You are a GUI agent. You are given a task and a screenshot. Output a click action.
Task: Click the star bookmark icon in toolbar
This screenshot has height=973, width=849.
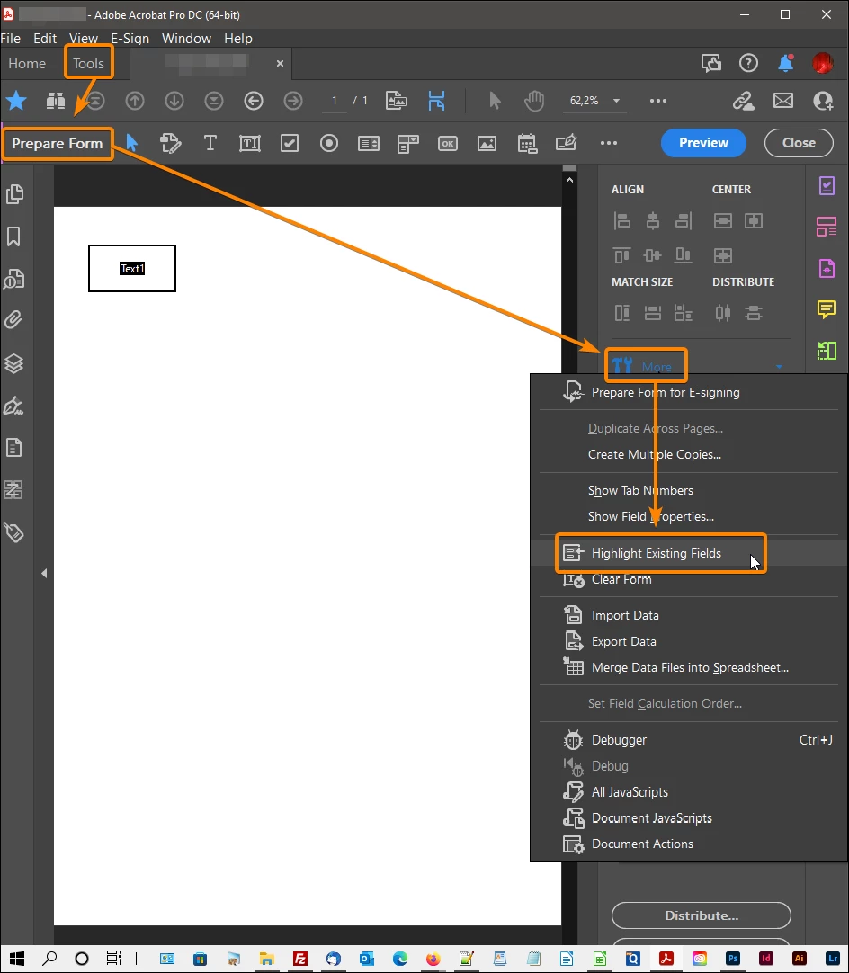pyautogui.click(x=16, y=101)
